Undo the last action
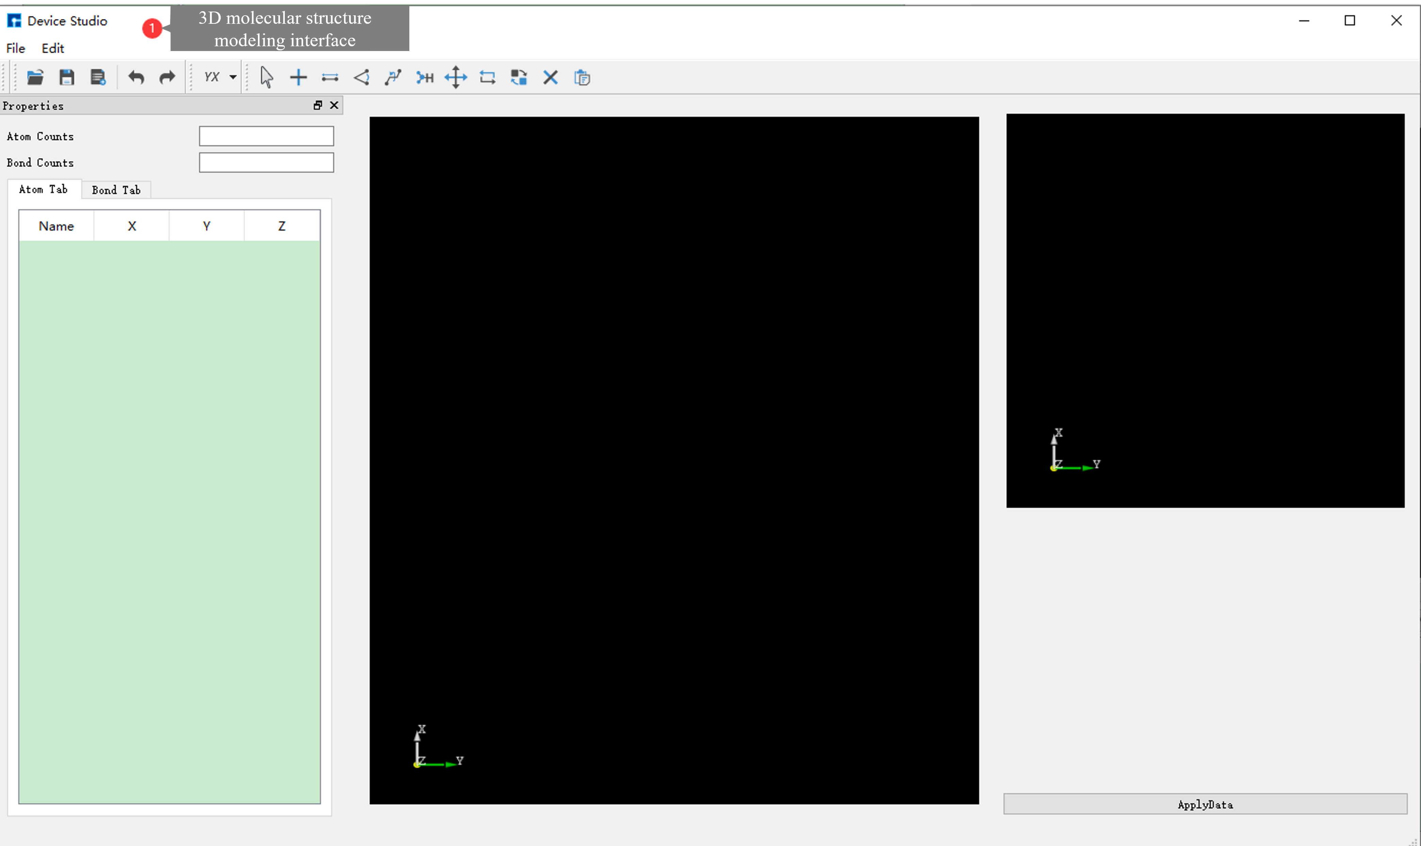 pyautogui.click(x=136, y=77)
